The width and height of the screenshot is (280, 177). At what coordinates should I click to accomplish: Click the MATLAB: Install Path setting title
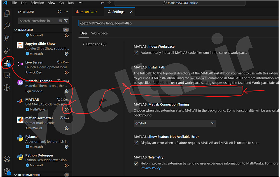coord(150,67)
